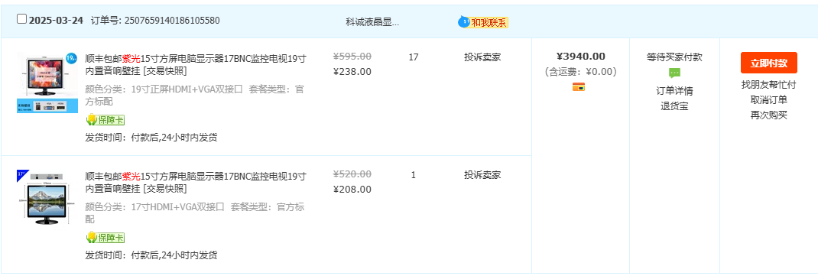Viewport: 818px width, 276px height.
Task: Open the 17-inch monitor product thumbnail
Action: 47,198
